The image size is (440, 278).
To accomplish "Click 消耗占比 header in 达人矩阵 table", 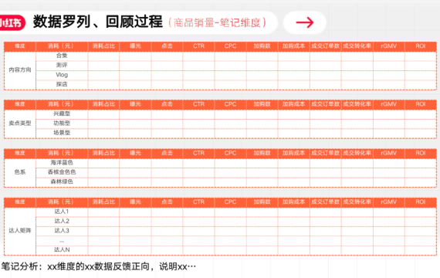I will click(x=104, y=202).
